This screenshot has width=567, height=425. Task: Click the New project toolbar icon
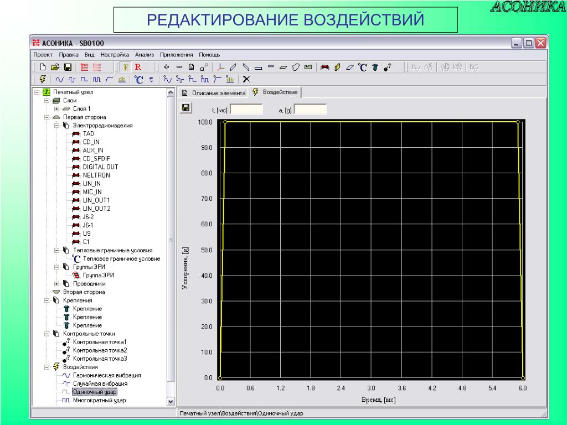click(x=43, y=67)
